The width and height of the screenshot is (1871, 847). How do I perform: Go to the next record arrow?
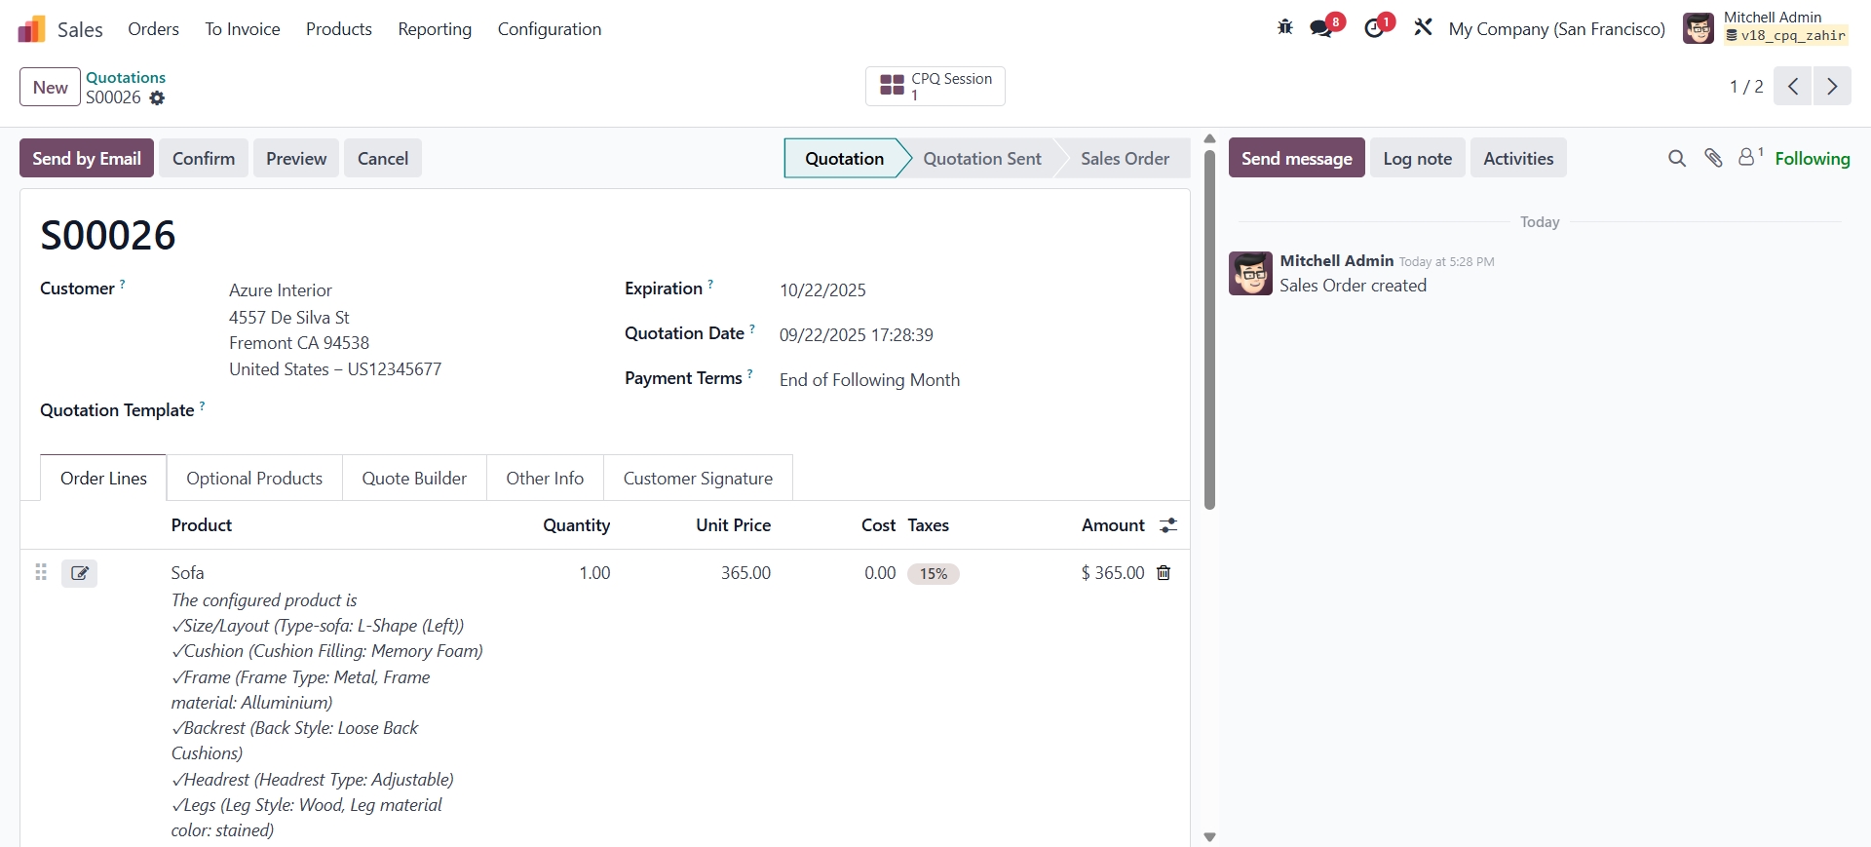(x=1832, y=87)
